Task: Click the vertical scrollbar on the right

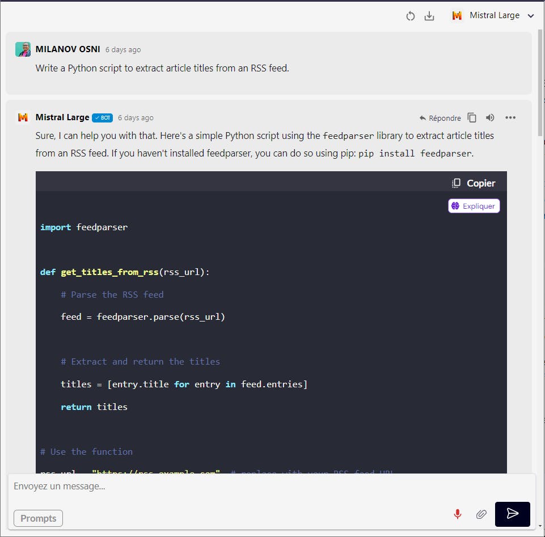Action: coord(540,85)
